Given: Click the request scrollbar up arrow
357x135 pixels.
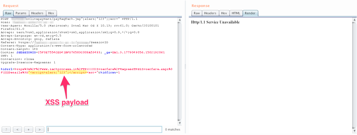Looking at the screenshot, I should click(180, 19).
